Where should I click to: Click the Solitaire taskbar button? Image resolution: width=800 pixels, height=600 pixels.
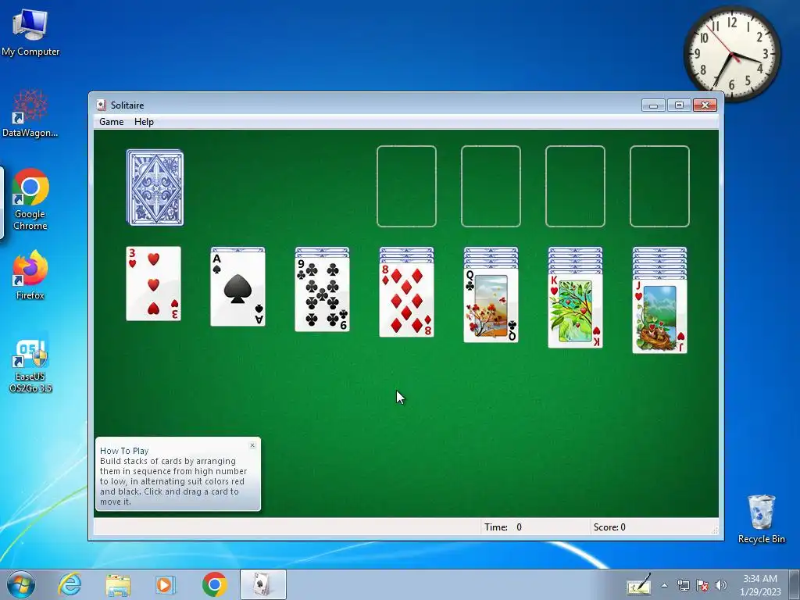pyautogui.click(x=262, y=584)
